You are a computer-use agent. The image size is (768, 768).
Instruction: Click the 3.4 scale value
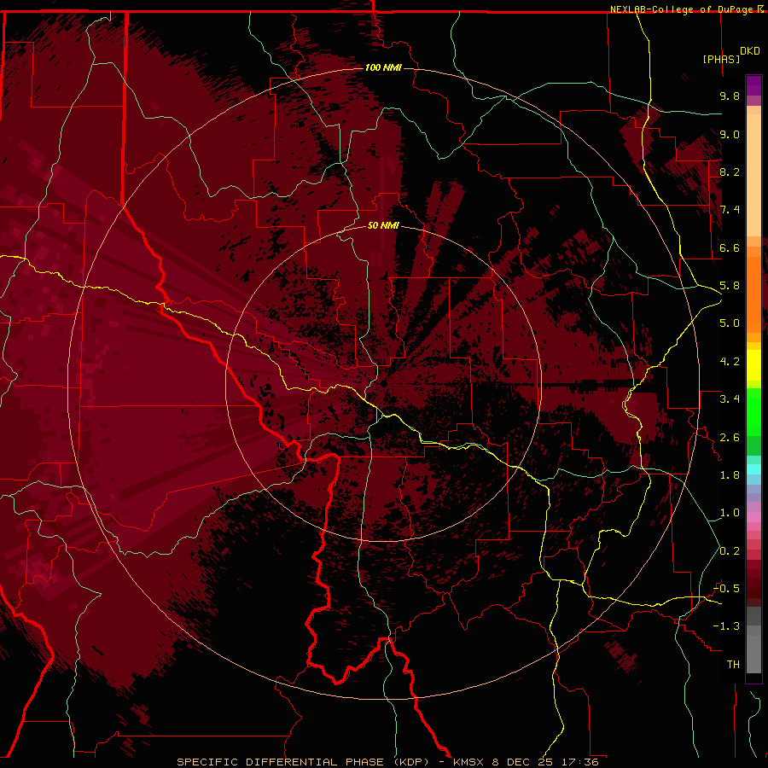click(x=730, y=399)
